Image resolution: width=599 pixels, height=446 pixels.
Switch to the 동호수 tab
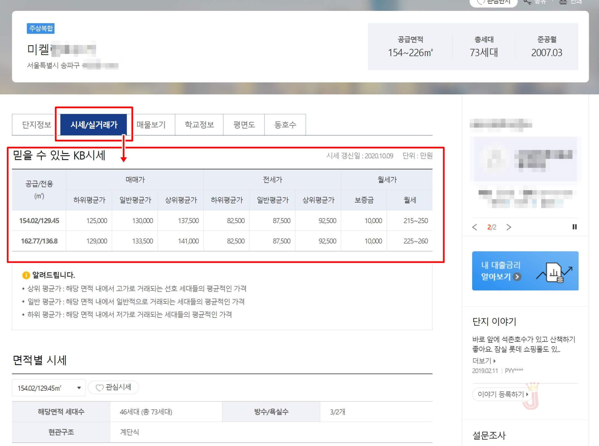coord(285,125)
